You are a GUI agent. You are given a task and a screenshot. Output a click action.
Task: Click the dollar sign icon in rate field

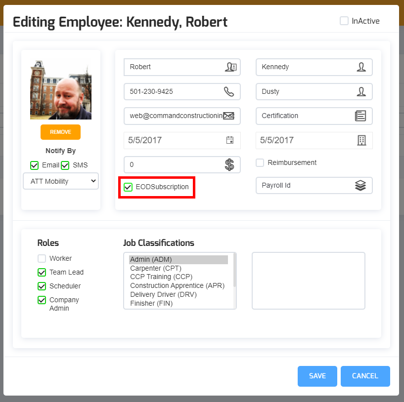229,165
